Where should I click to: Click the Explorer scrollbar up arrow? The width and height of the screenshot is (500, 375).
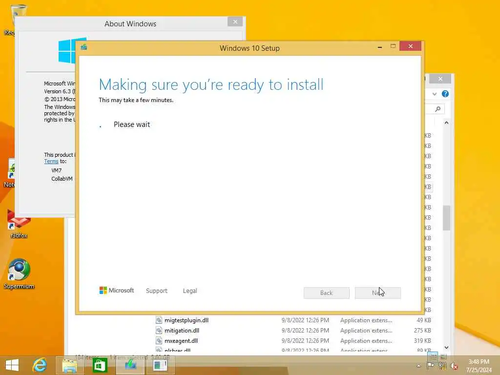pos(446,123)
